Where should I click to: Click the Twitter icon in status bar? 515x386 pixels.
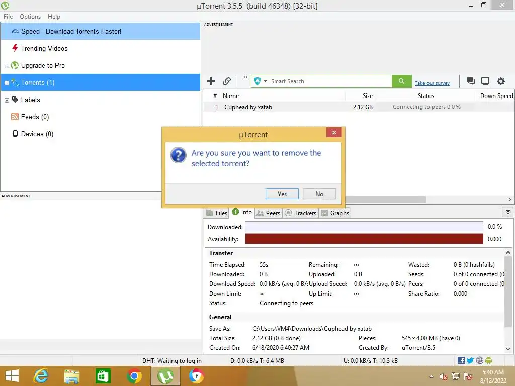470,360
